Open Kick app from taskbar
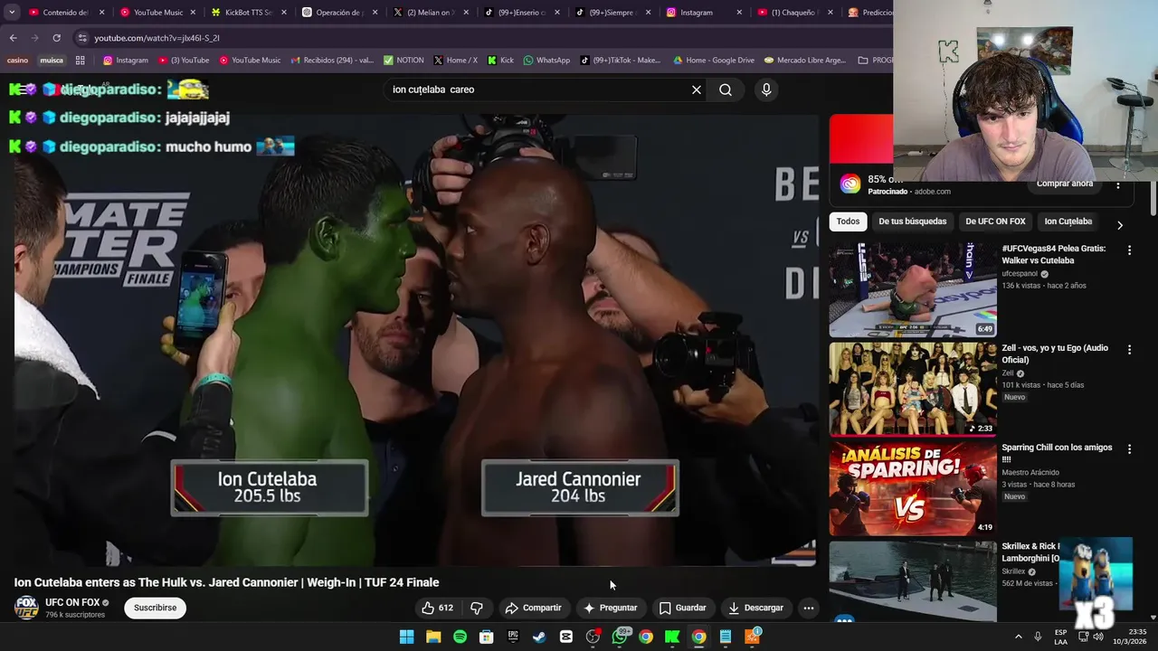The width and height of the screenshot is (1158, 651). (672, 637)
